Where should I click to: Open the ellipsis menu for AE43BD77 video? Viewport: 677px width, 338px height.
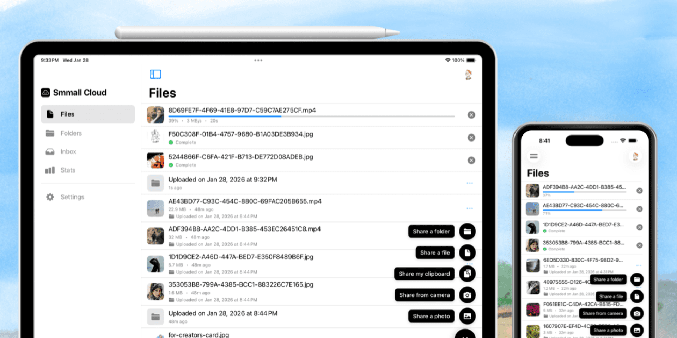coord(469,208)
